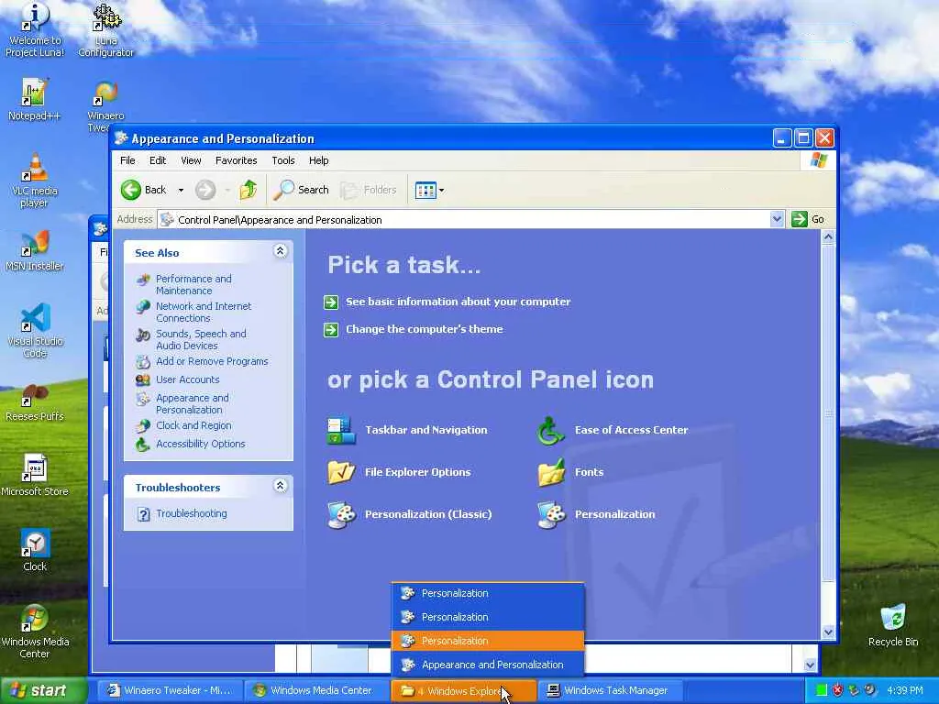Collapse the See Also panel
939x704 pixels.
tap(280, 251)
